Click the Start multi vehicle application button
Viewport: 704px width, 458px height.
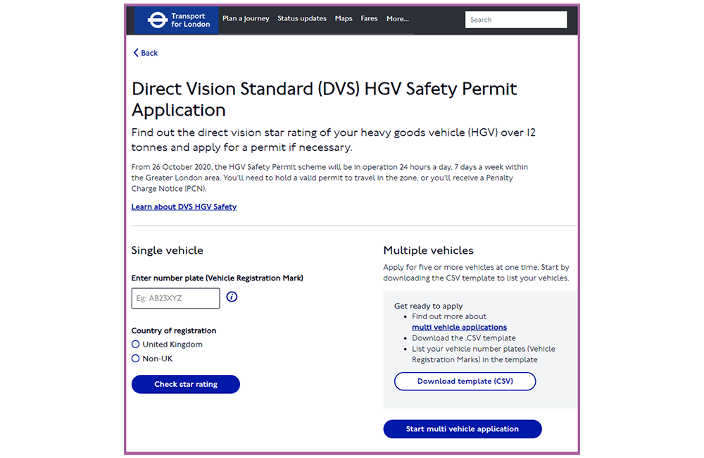[x=462, y=428]
